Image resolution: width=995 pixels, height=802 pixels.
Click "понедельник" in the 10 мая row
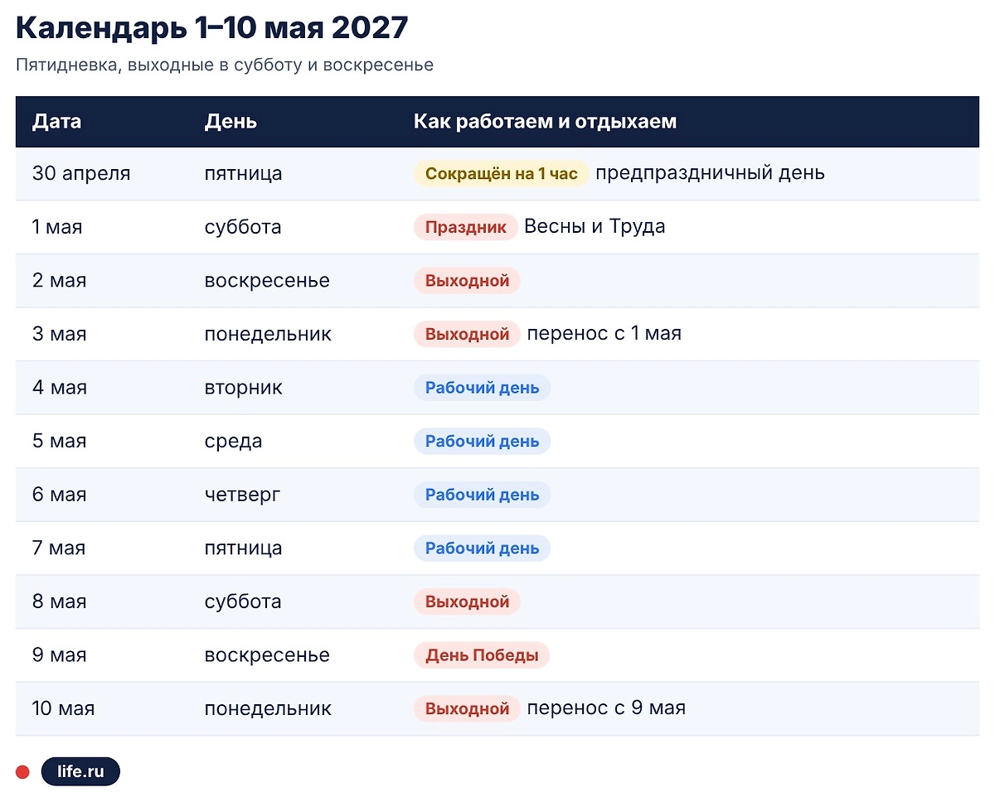point(268,708)
